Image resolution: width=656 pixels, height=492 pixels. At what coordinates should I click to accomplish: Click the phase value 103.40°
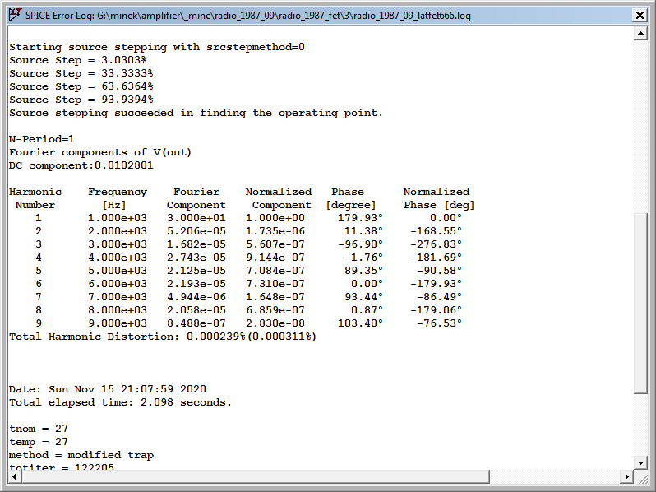360,323
